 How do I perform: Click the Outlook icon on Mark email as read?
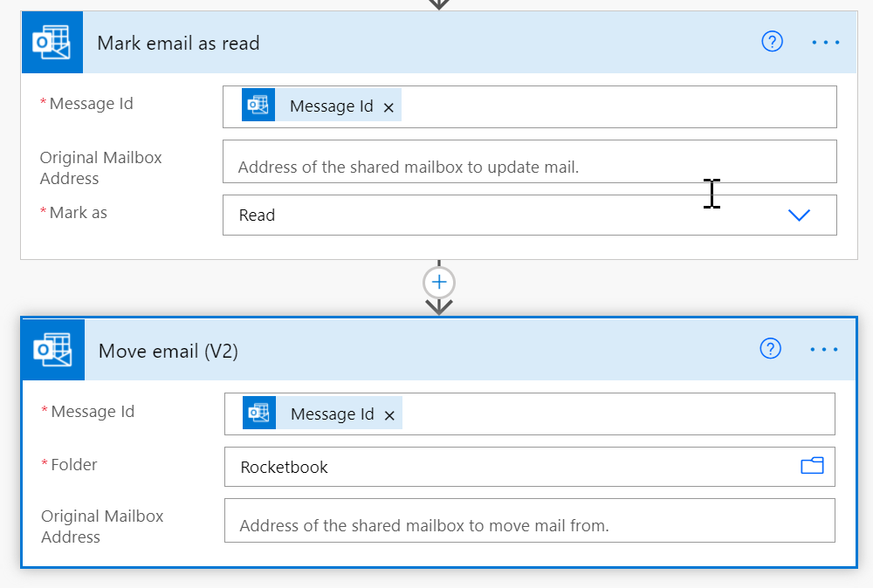click(x=52, y=43)
